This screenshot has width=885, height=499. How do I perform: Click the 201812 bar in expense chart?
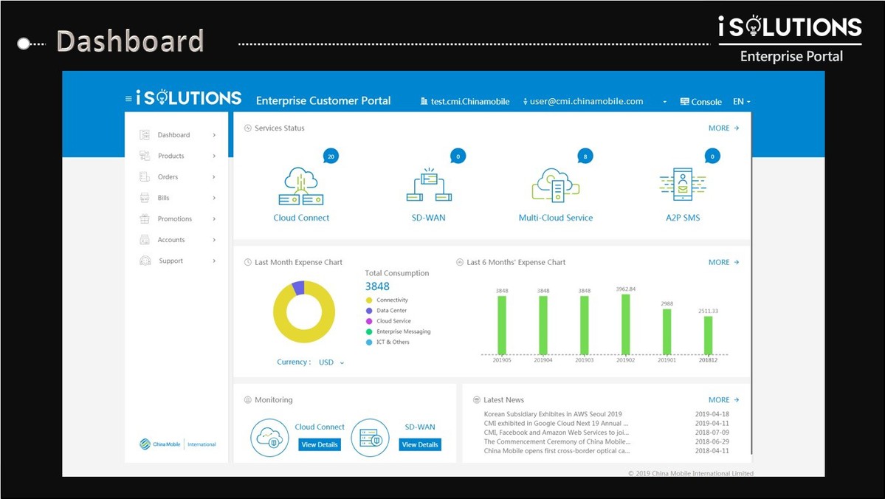pos(709,335)
